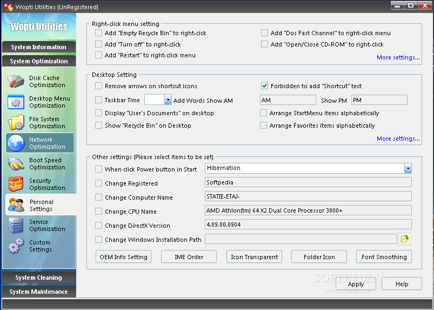Click the empty Windows Installation Path field
The width and height of the screenshot is (434, 310).
301,239
